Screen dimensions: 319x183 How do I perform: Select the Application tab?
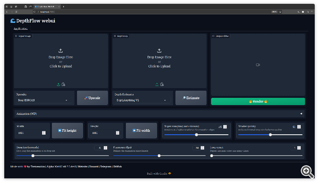point(20,28)
